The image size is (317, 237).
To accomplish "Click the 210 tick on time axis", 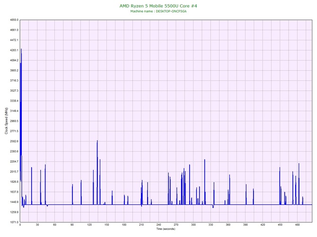I will (141, 225).
